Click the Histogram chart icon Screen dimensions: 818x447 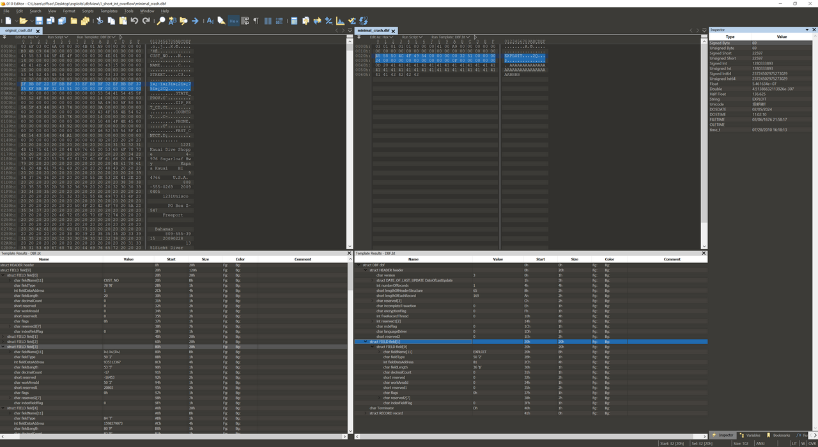click(x=340, y=21)
